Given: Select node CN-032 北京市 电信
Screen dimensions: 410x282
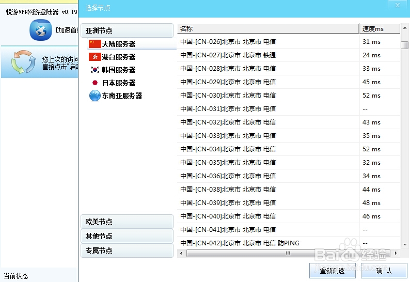Looking at the screenshot, I should click(x=289, y=122).
